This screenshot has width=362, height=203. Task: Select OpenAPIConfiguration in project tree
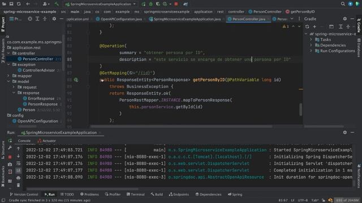point(38,121)
